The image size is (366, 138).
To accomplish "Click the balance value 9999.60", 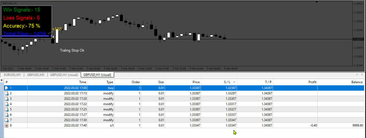I will pyautogui.click(x=358, y=125).
